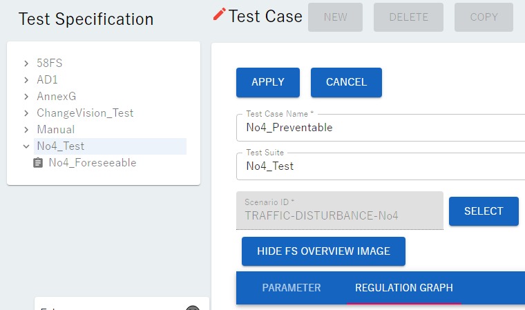This screenshot has height=310, width=525.
Task: Click the pencil edit icon beside Test Case
Action: click(220, 15)
